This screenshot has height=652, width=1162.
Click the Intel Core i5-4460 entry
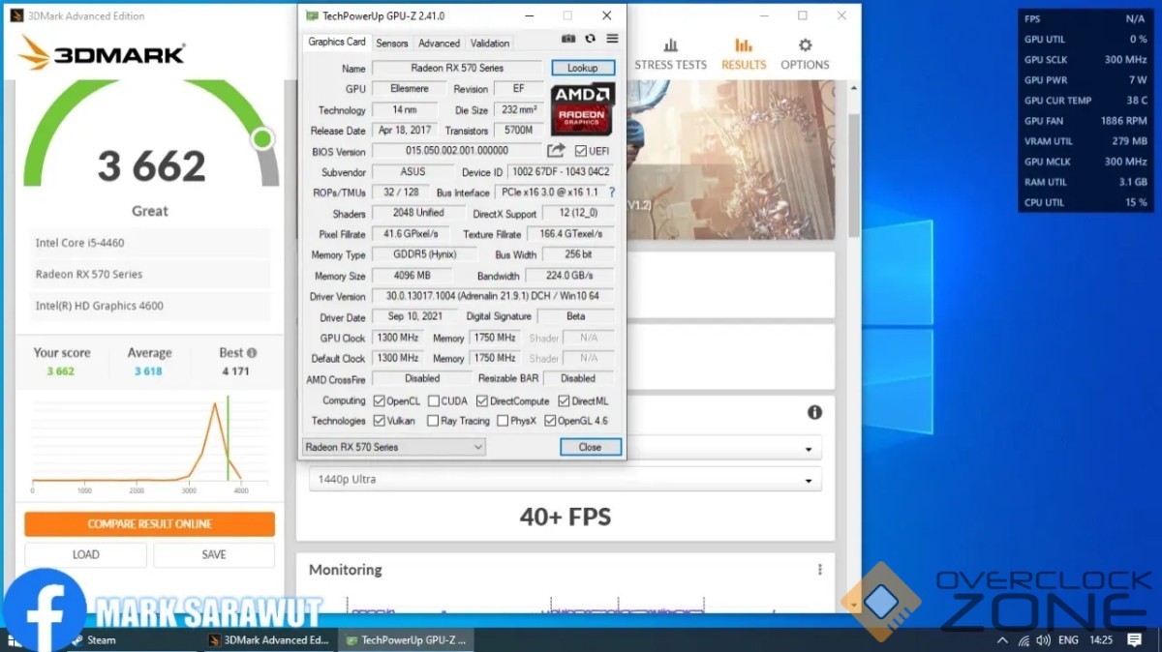[x=148, y=243]
